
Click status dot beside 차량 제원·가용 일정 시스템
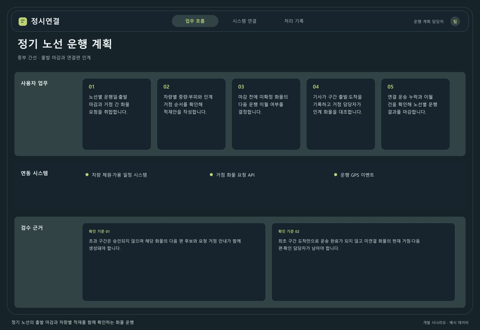tap(87, 175)
